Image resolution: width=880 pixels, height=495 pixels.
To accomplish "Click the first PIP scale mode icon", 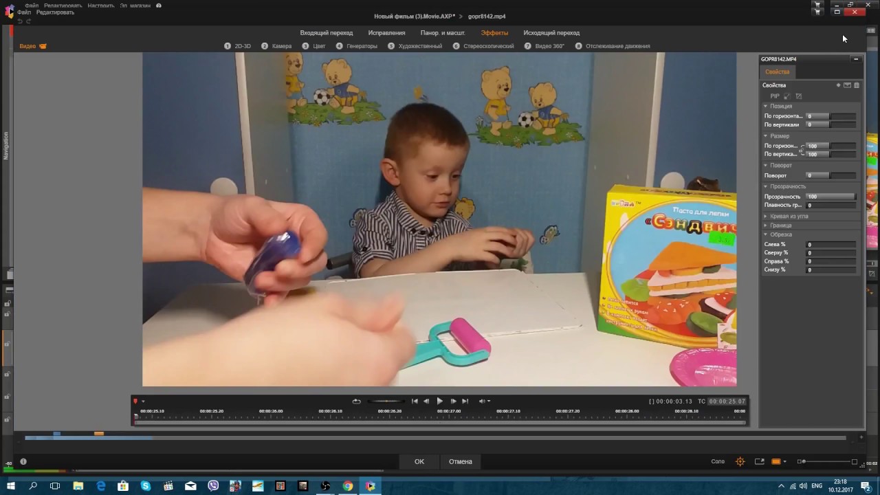I will click(787, 96).
